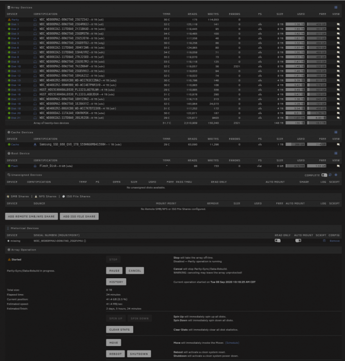Click Disk 21's used space bar
The height and width of the screenshot is (361, 345).
(x=295, y=118)
